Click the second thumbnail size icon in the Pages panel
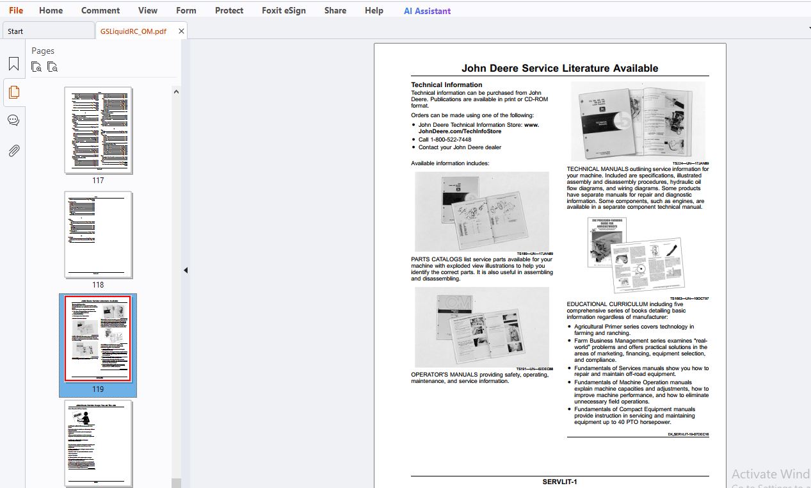This screenshot has height=488, width=811. 52,67
